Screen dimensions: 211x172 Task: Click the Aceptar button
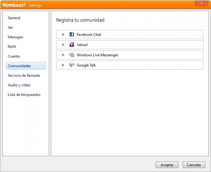(x=167, y=165)
